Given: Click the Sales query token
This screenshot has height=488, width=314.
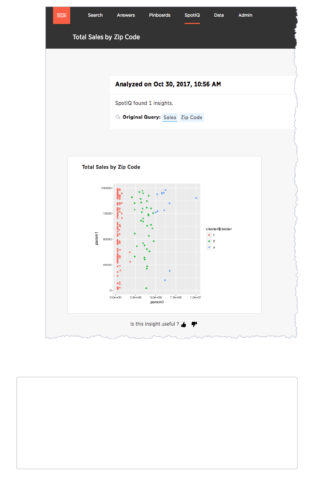Looking at the screenshot, I should click(x=170, y=117).
